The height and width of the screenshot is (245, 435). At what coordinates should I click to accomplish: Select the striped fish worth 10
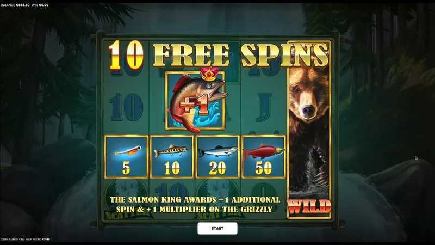pyautogui.click(x=172, y=157)
